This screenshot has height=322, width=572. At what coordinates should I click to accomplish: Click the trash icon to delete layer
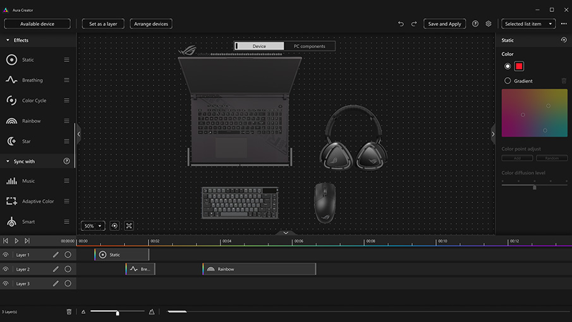click(69, 312)
